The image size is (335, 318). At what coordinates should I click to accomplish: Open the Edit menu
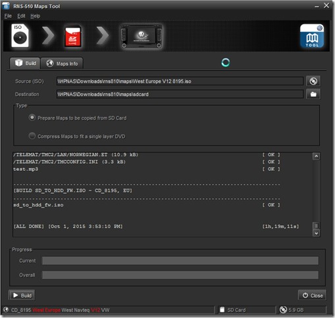click(21, 16)
